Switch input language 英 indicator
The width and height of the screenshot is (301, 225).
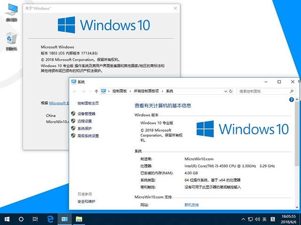[x=264, y=219]
